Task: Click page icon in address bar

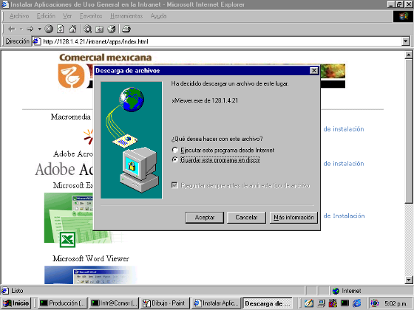Action: click(37, 41)
